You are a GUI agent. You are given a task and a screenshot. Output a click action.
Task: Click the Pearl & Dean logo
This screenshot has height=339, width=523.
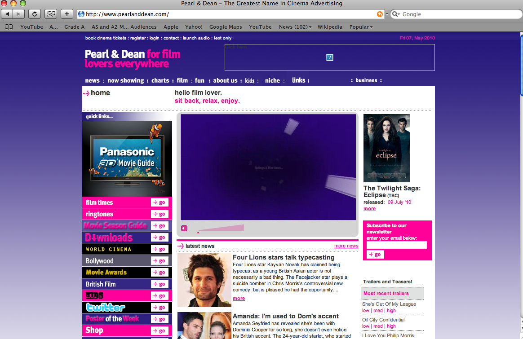click(x=133, y=59)
